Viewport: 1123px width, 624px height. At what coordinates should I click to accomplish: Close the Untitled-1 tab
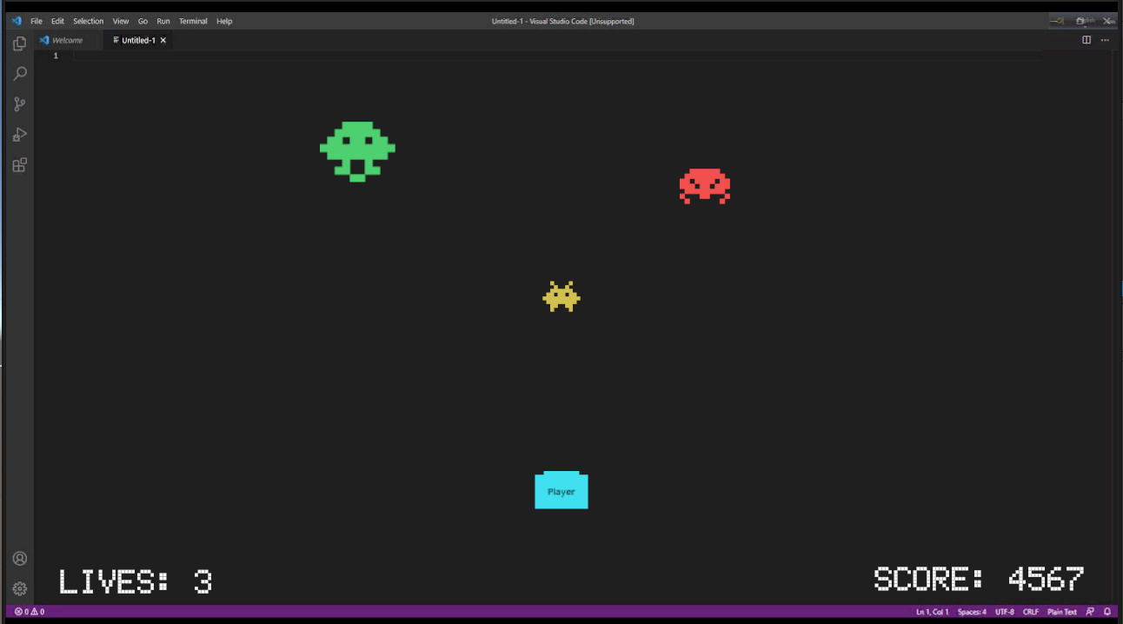point(163,40)
